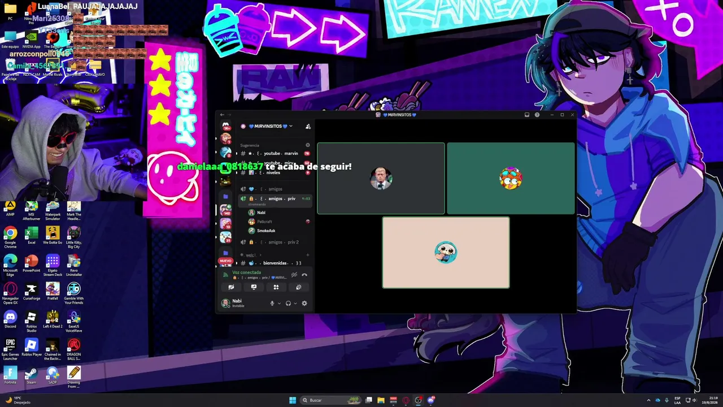Open Voz conectada connection details
This screenshot has height=407, width=723.
247,272
